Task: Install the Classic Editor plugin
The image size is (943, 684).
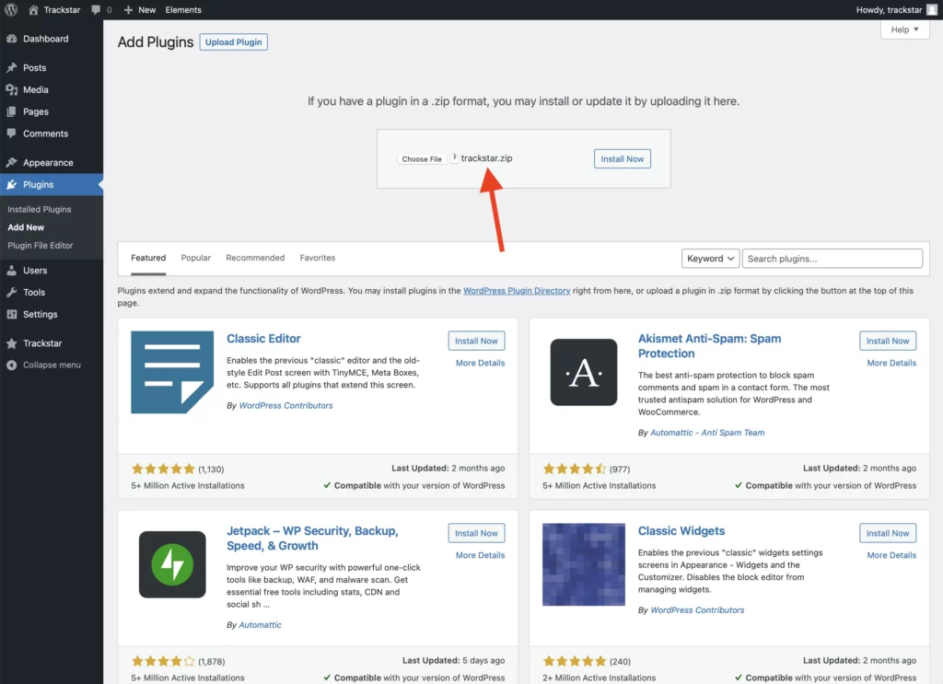Action: (x=476, y=341)
